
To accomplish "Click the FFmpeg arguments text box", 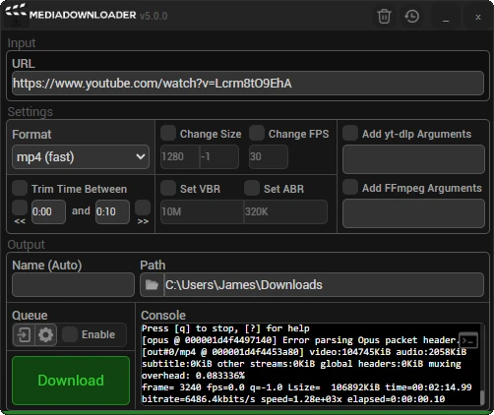I will pos(413,213).
